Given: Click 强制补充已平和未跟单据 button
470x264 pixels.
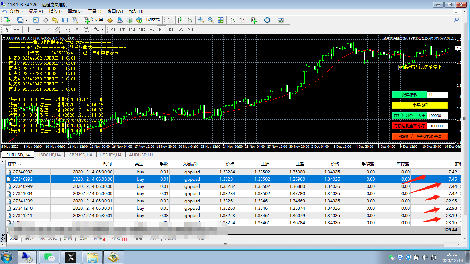Looking at the screenshot, I should click(420, 136).
